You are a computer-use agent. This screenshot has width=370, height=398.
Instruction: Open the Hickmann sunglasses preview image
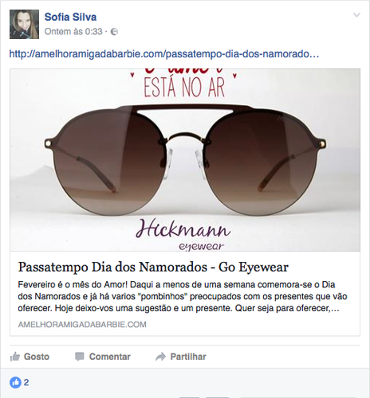pyautogui.click(x=185, y=160)
